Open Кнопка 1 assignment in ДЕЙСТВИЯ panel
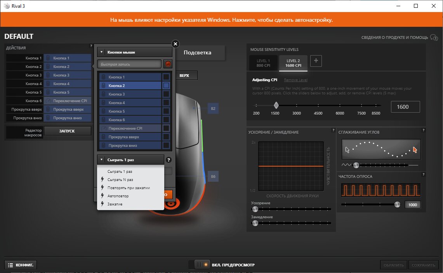Screen dimensions: 443x273 68,58
